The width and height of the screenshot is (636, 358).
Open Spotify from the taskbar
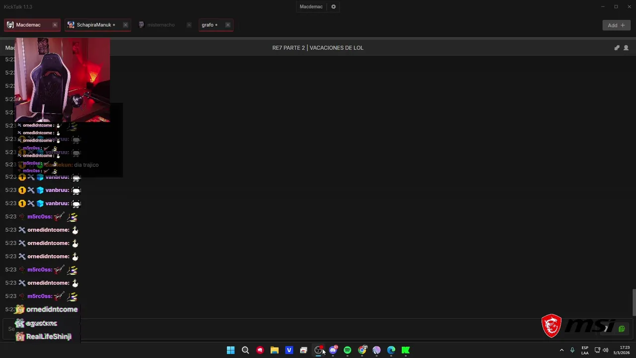pyautogui.click(x=347, y=350)
